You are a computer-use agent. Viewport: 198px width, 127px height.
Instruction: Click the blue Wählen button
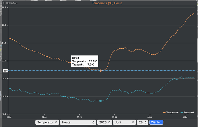point(156,122)
